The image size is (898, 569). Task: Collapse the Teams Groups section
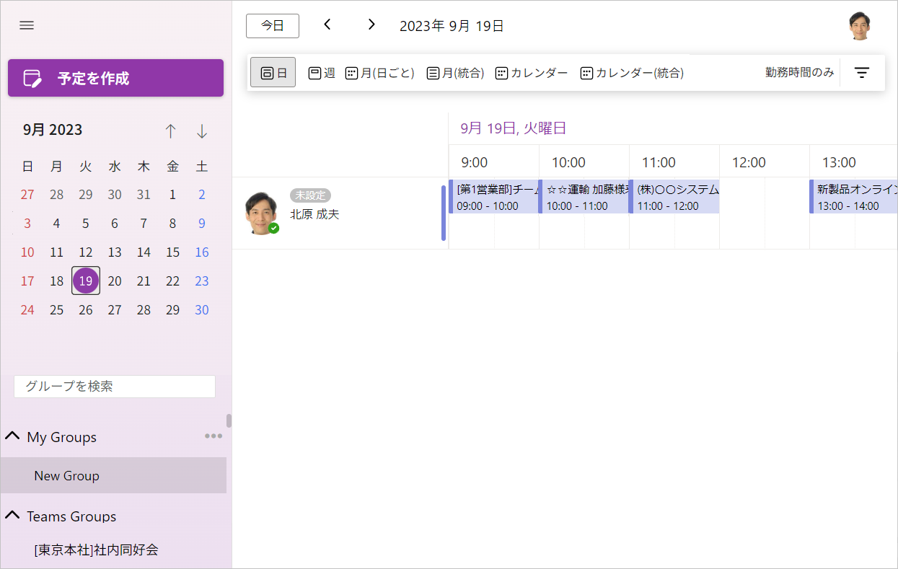click(12, 516)
